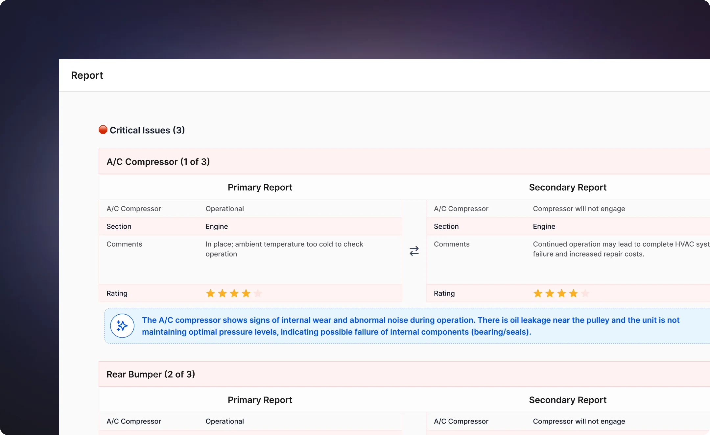This screenshot has height=435, width=710.
Task: Click 'A/C Compressor' label in Rear Bumper Primary Report
Action: 134,421
